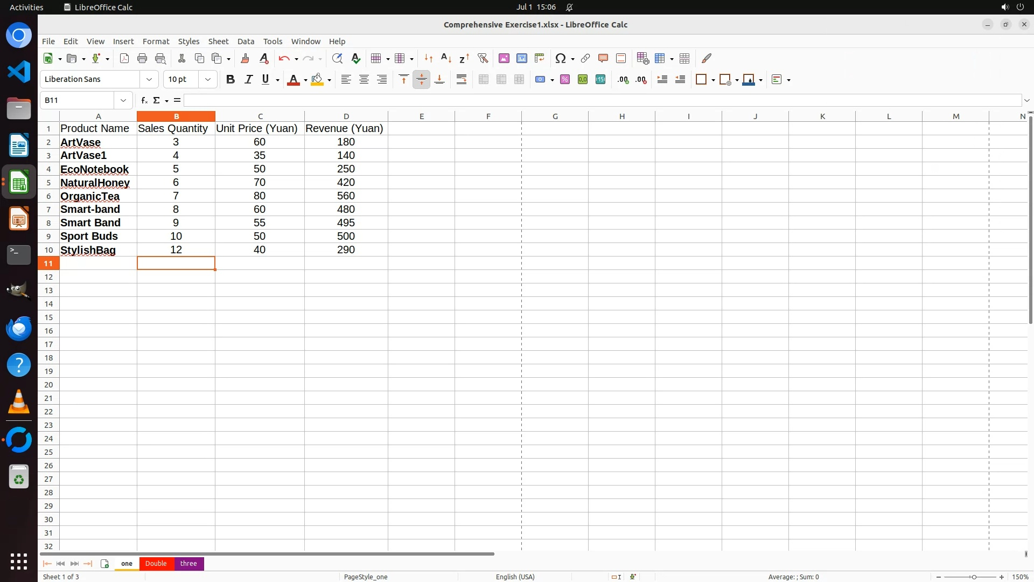Expand the font name dropdown
Screen dimensions: 1034x582
click(149, 79)
